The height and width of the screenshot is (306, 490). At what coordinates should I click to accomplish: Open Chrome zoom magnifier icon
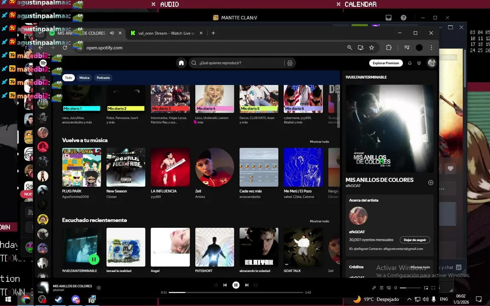[x=350, y=48]
